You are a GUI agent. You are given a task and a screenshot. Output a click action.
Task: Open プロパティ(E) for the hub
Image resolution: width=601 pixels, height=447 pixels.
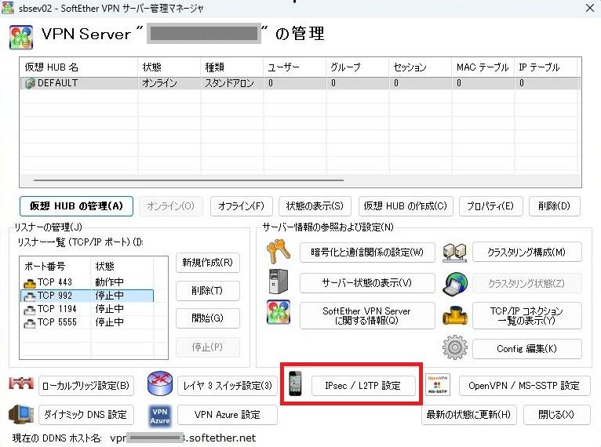490,206
